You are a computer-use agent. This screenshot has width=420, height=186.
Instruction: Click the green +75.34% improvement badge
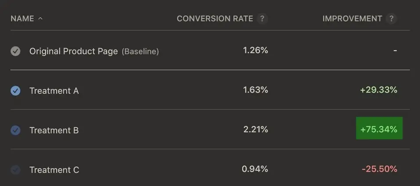379,129
